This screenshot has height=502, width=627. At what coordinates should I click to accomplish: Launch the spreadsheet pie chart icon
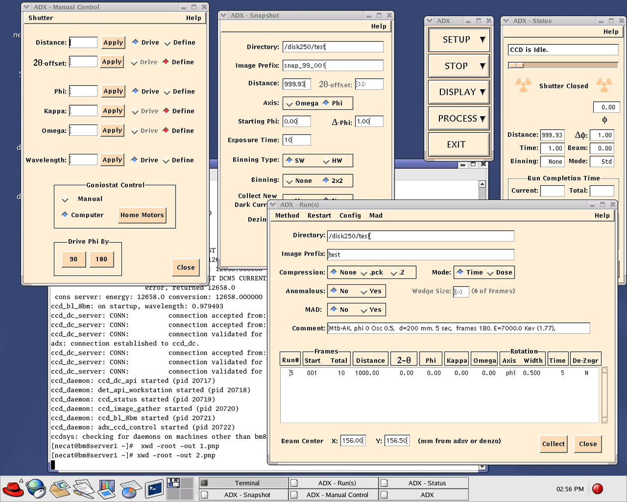coord(130,489)
